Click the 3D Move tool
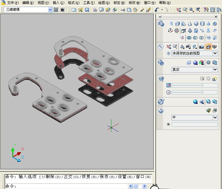 click(170, 31)
